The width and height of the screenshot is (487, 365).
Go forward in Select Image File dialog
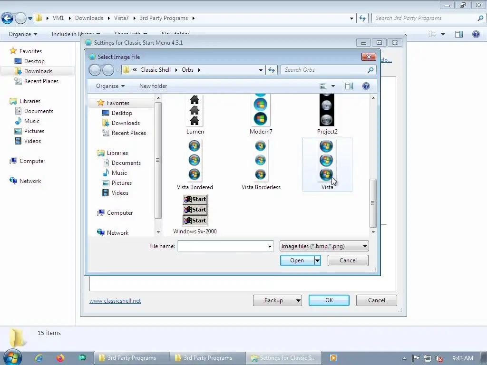coord(108,70)
